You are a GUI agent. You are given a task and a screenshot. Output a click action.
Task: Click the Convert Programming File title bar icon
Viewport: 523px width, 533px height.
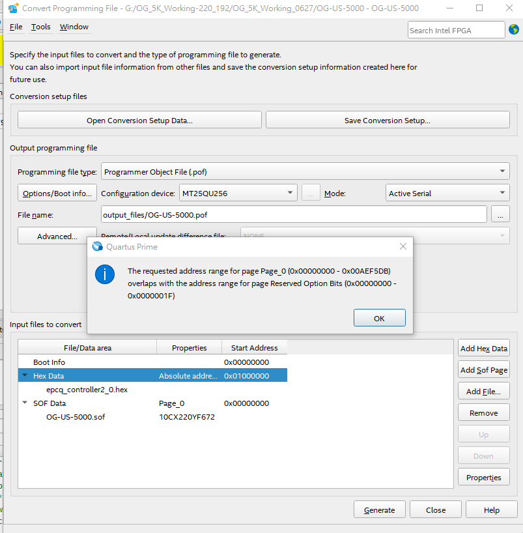pyautogui.click(x=13, y=8)
